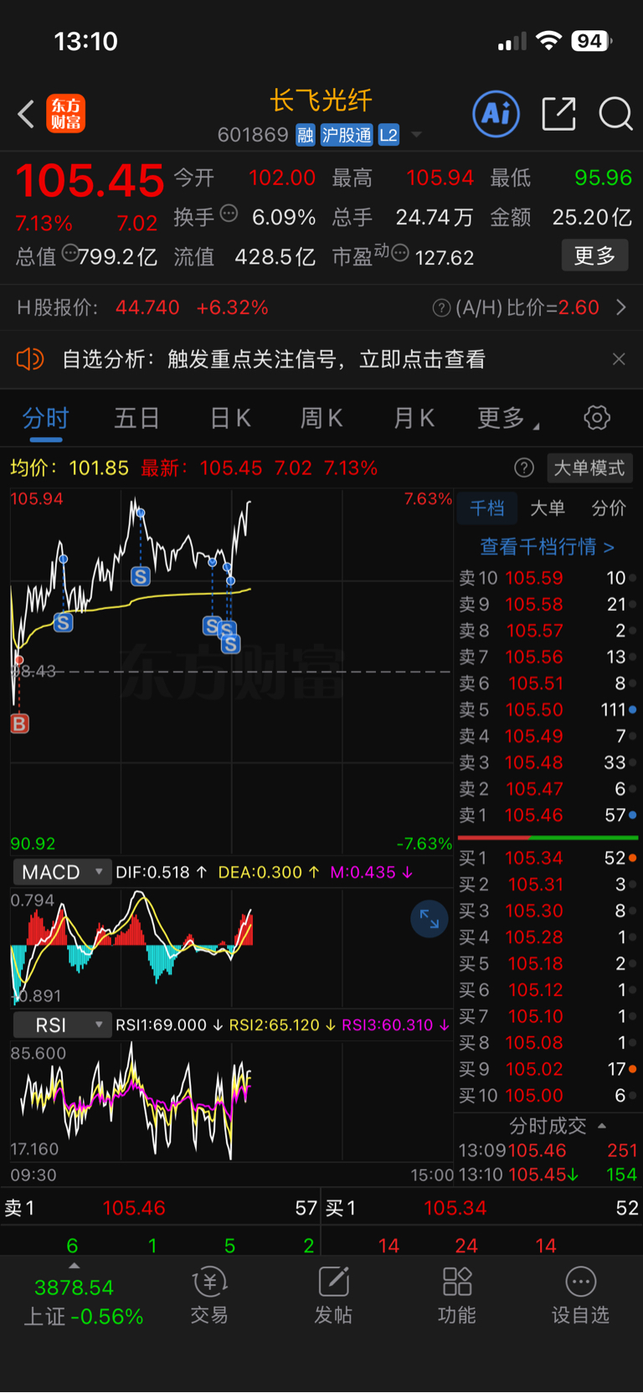Tap the speaker announcement icon
Image resolution: width=643 pixels, height=1393 pixels.
(30, 359)
